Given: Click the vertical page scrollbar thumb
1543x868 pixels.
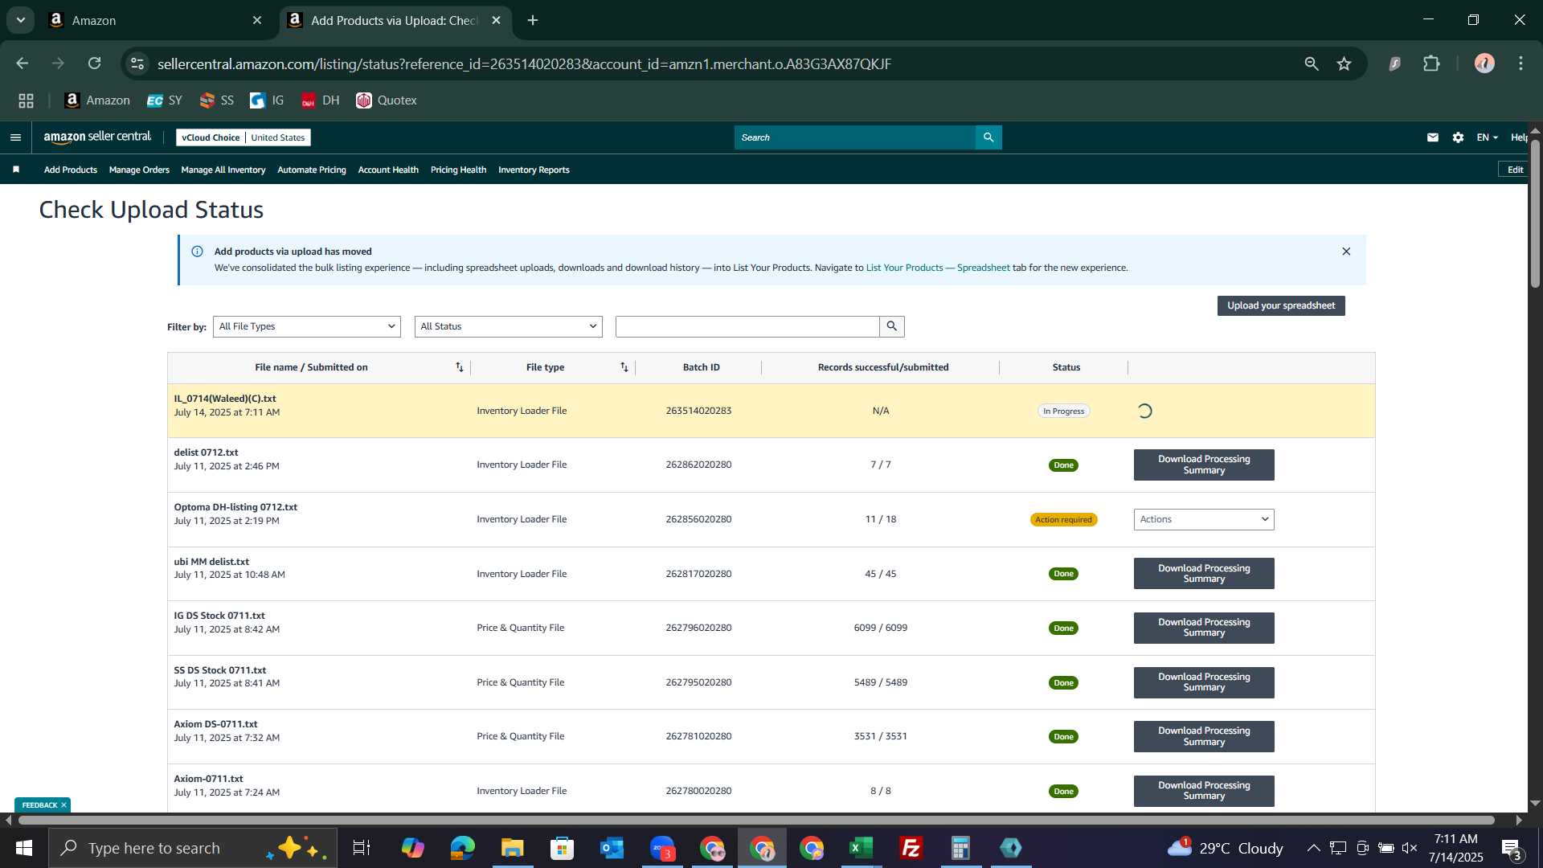Looking at the screenshot, I should click(1535, 213).
